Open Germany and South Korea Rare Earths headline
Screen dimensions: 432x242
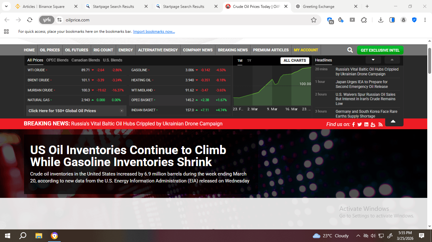tap(367, 114)
